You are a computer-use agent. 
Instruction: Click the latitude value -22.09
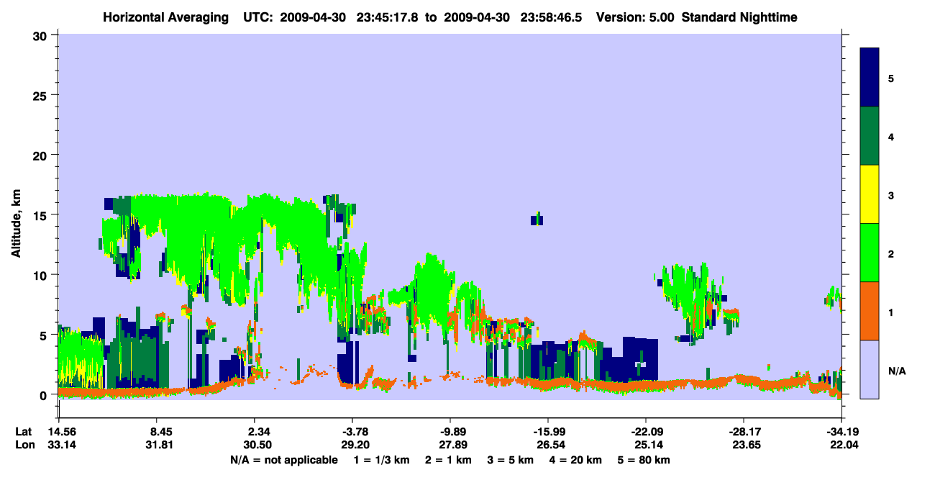click(646, 432)
